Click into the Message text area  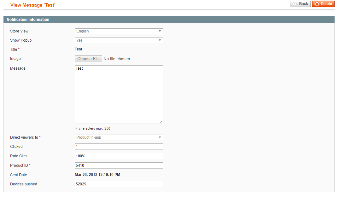click(119, 95)
